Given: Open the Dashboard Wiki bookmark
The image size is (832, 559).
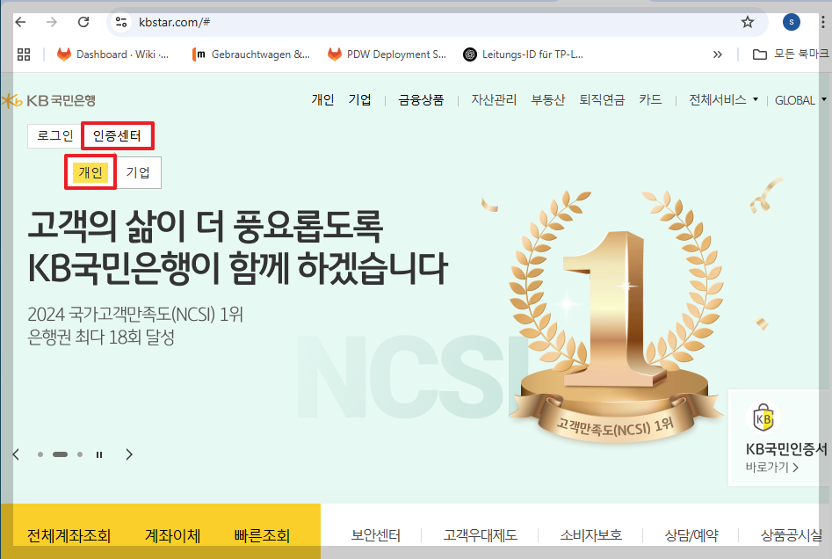Looking at the screenshot, I should [113, 54].
